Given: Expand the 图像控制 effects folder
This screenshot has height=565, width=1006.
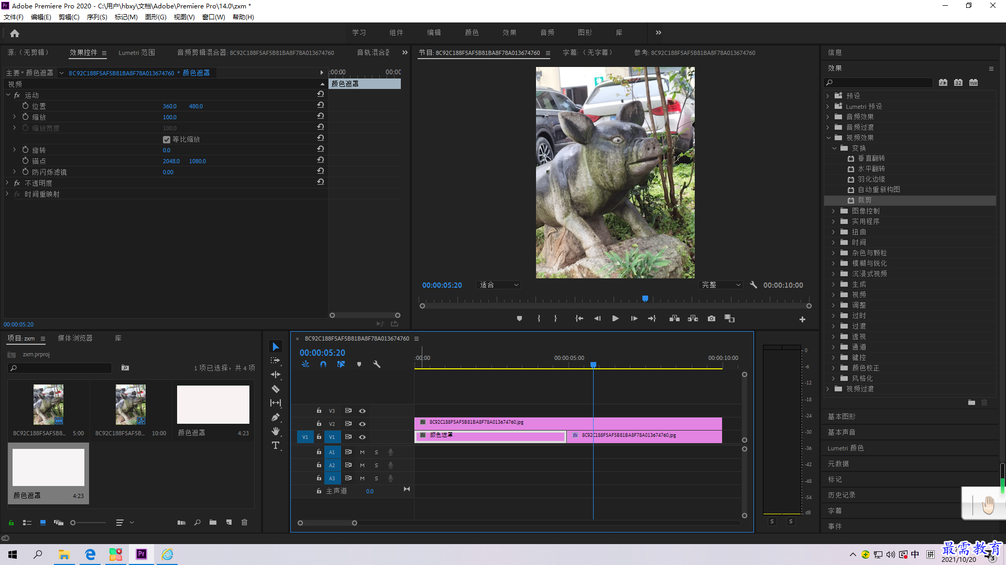Looking at the screenshot, I should tap(834, 211).
